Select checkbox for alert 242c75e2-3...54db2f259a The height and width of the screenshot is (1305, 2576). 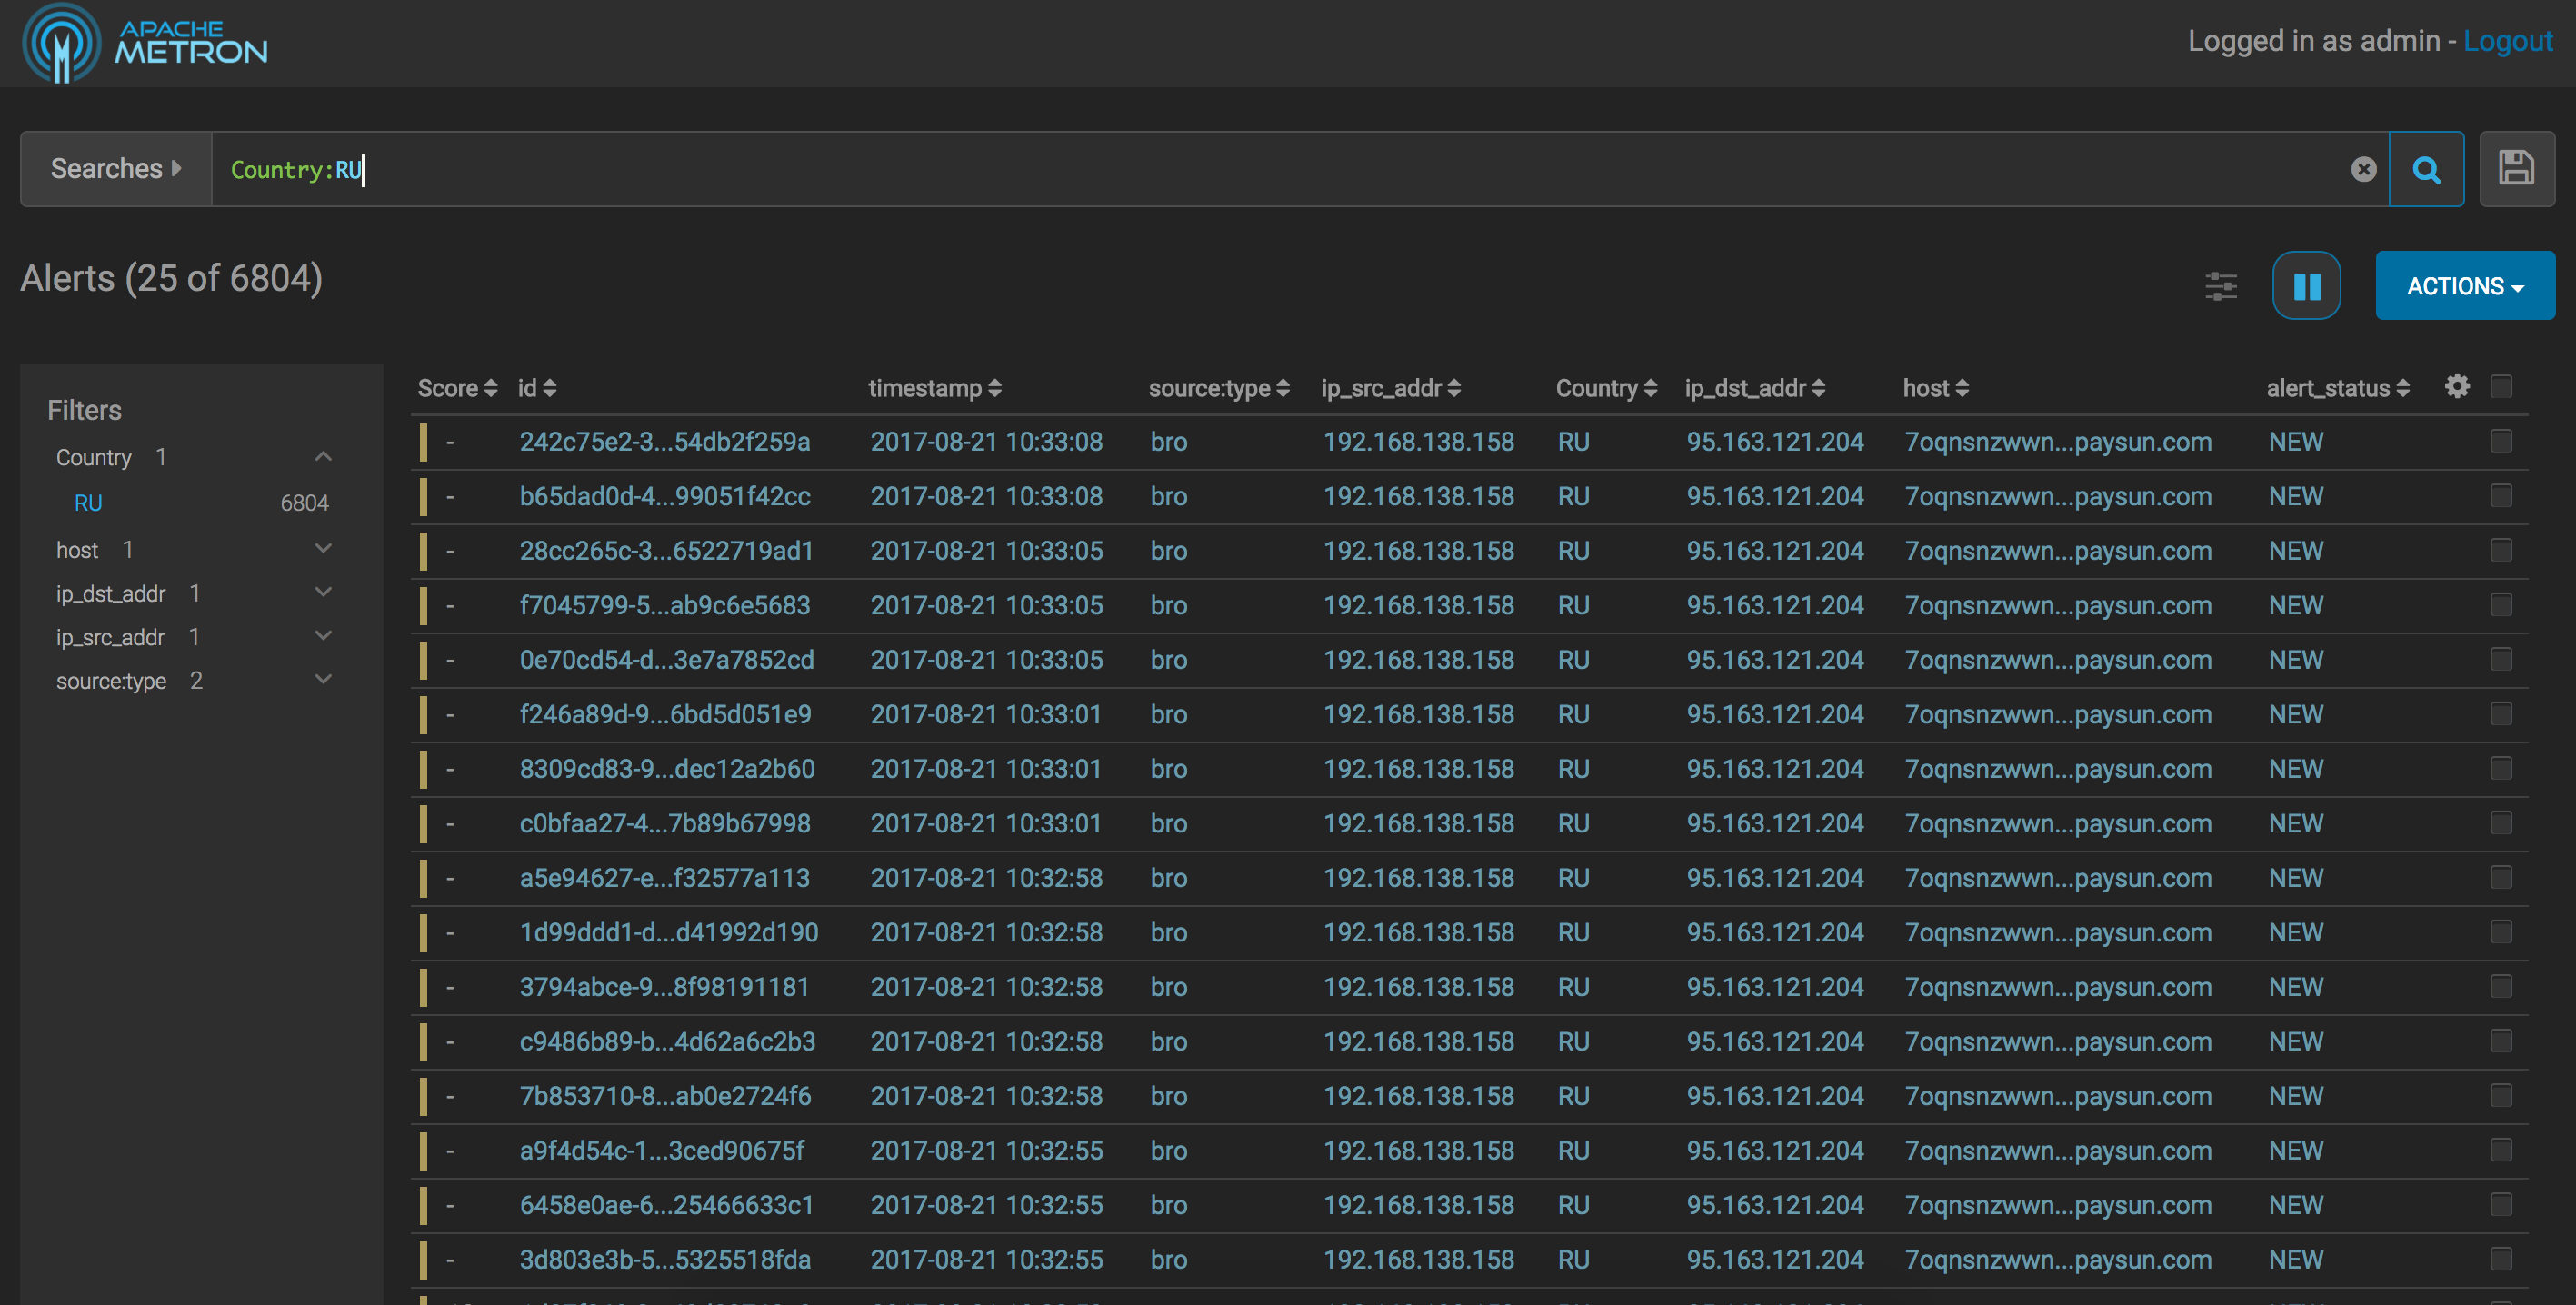(x=2501, y=441)
